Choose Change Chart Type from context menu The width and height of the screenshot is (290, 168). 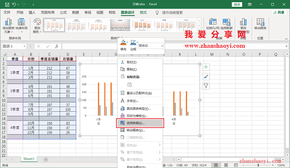click(x=140, y=109)
